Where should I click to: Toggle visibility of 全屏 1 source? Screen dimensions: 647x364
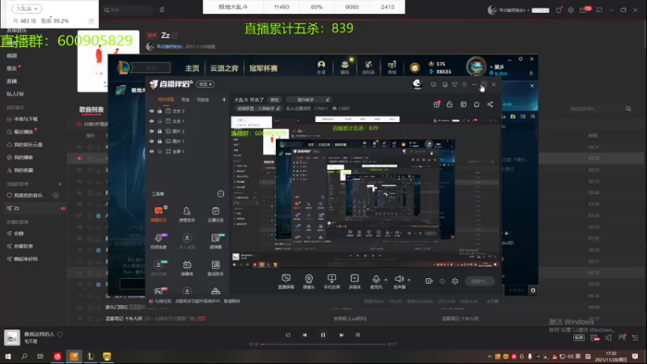point(152,151)
